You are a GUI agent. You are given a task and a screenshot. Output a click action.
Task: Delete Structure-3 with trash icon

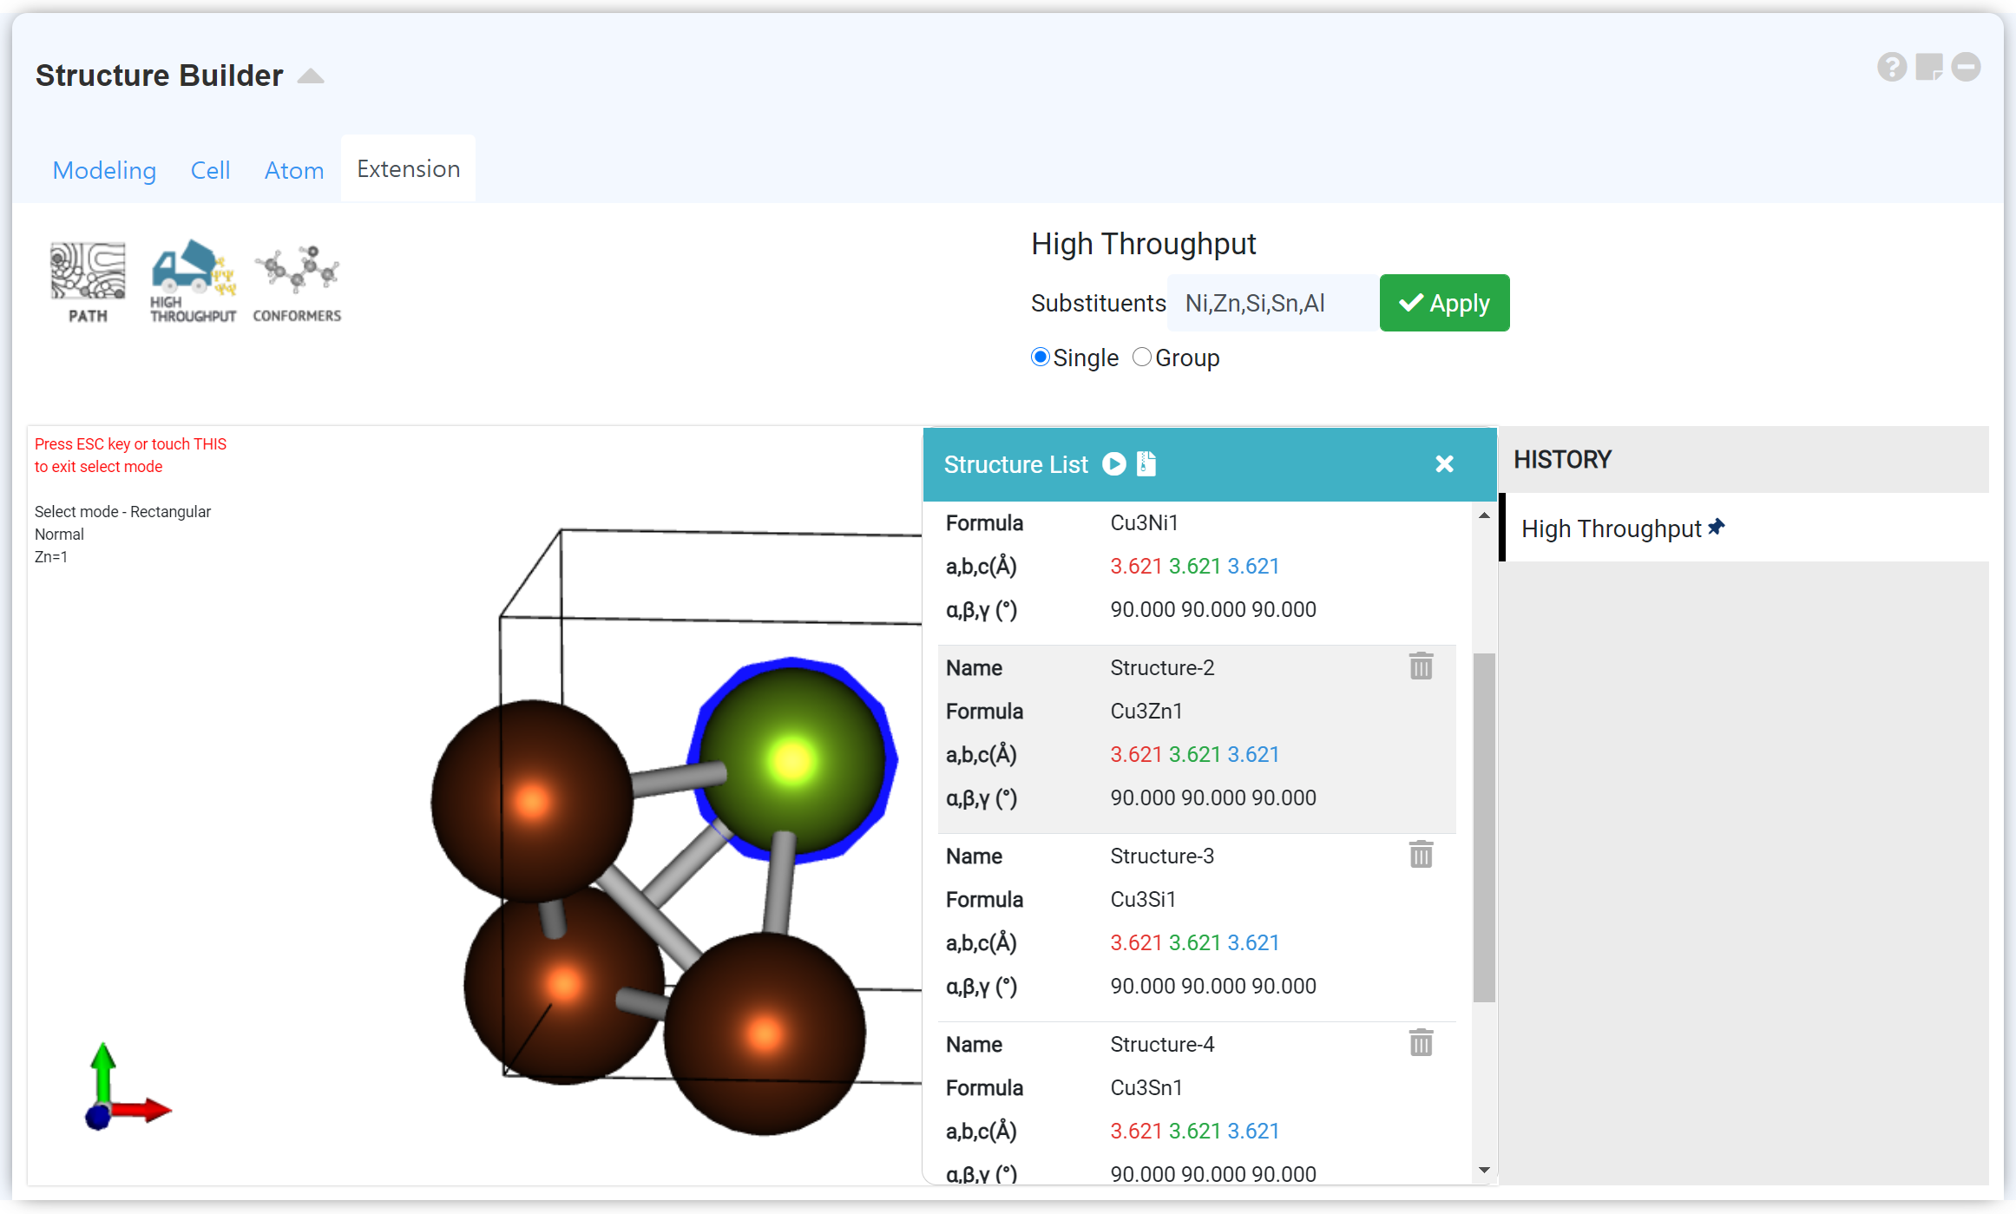(x=1421, y=855)
